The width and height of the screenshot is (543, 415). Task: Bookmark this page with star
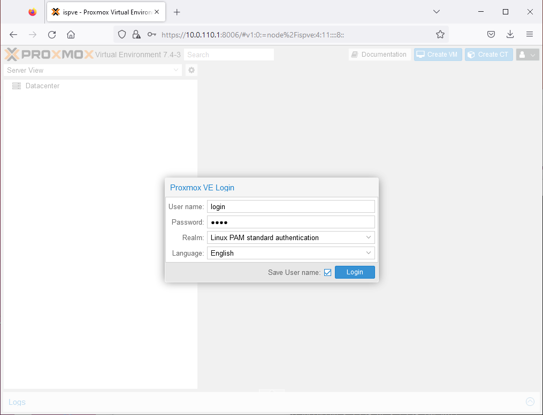440,34
